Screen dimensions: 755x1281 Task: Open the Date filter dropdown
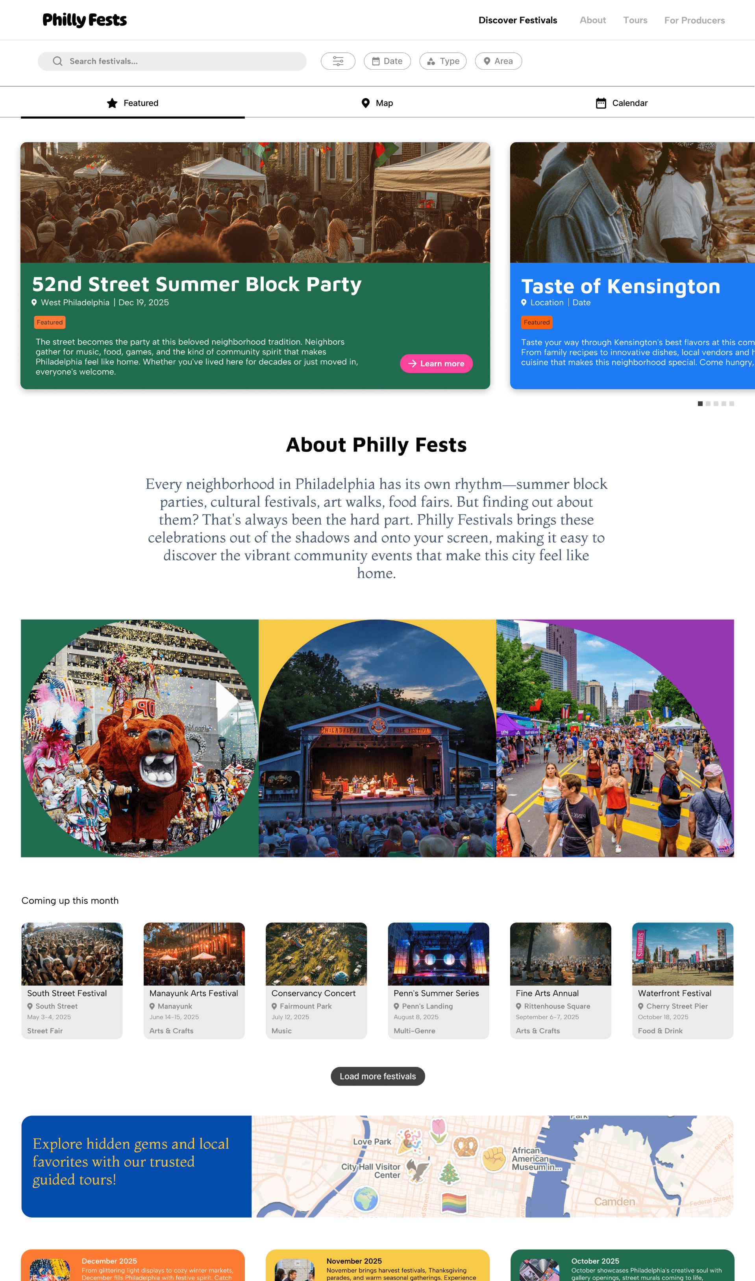point(387,61)
